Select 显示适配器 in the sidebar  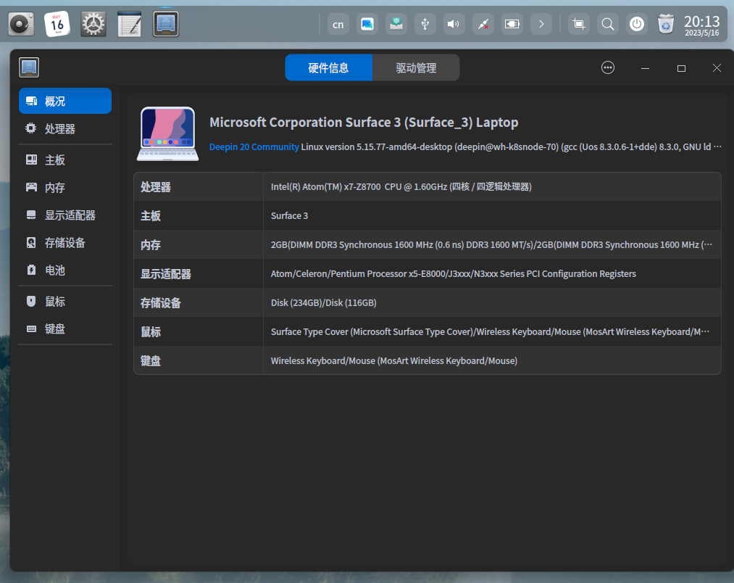tap(65, 215)
